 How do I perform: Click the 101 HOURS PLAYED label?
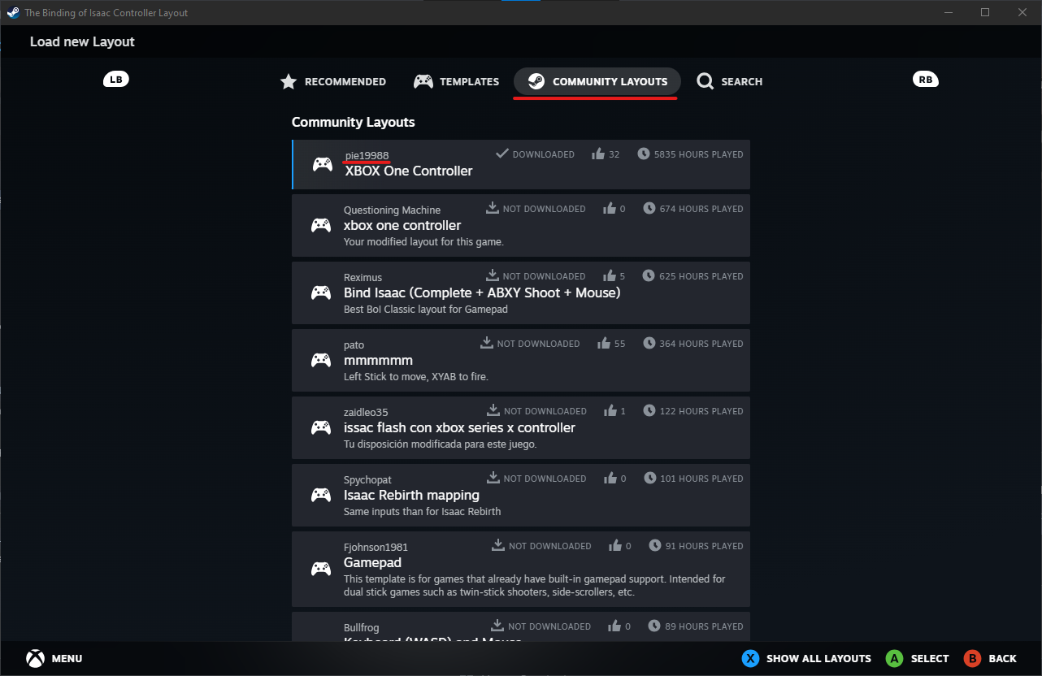702,479
